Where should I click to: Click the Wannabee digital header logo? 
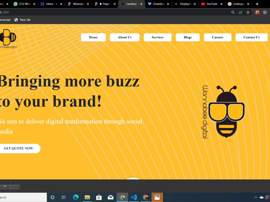pyautogui.click(x=8, y=39)
